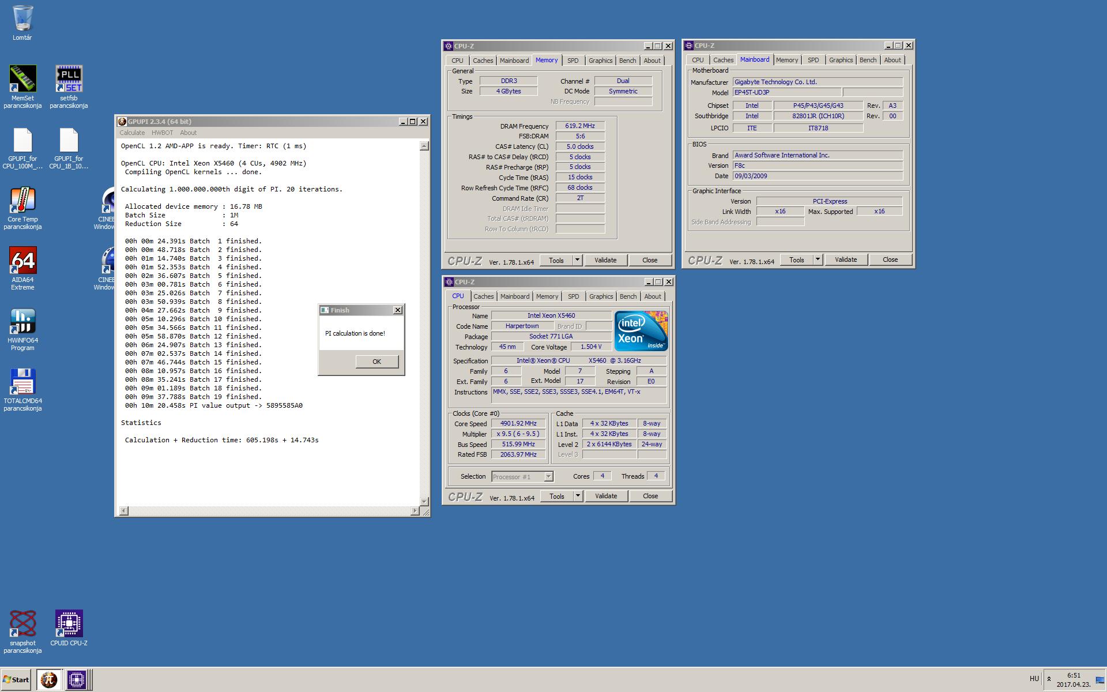Viewport: 1107px width, 692px height.
Task: Click the Core Speed value 4901.92 MHz
Action: 518,423
